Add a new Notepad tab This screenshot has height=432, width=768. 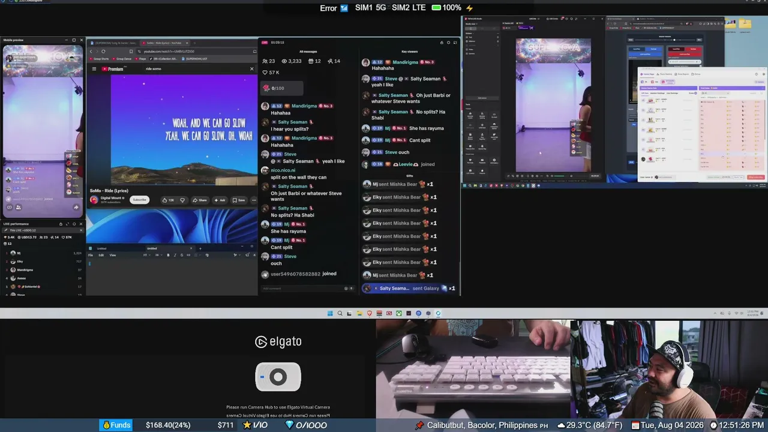(x=200, y=248)
